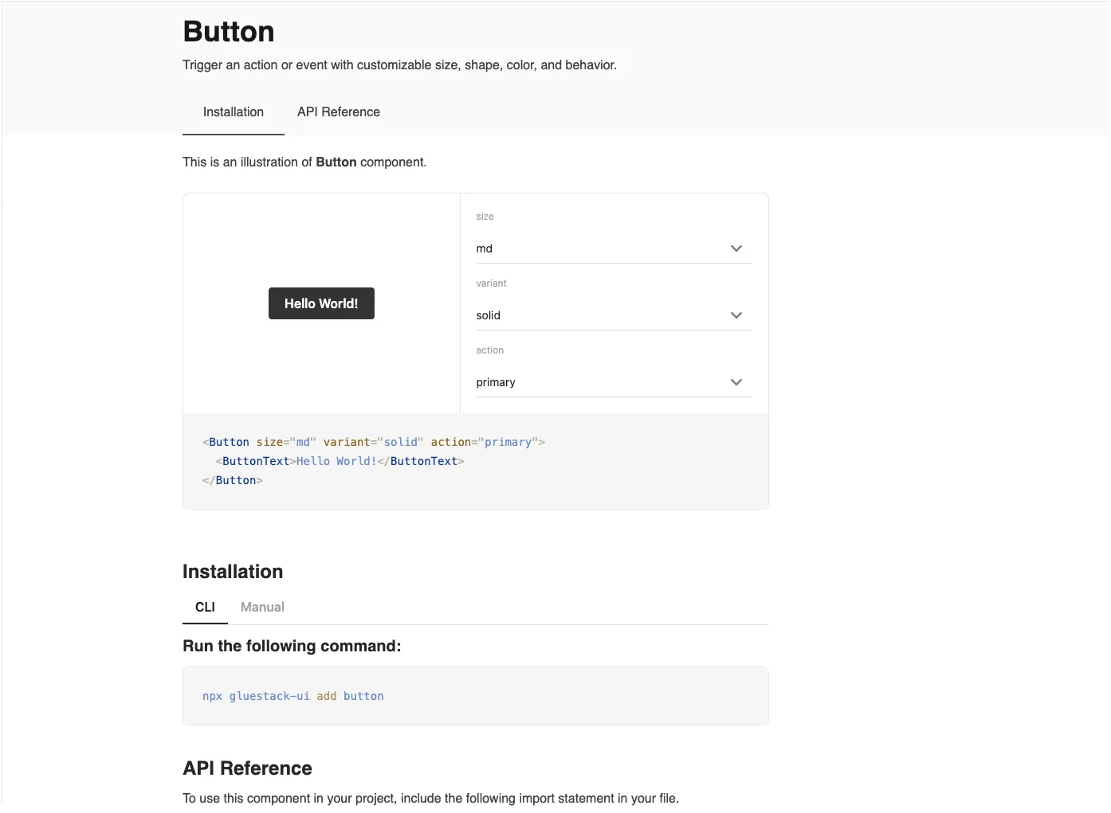The height and width of the screenshot is (813, 1111).
Task: Select the CLI installation tab
Action: pos(205,607)
